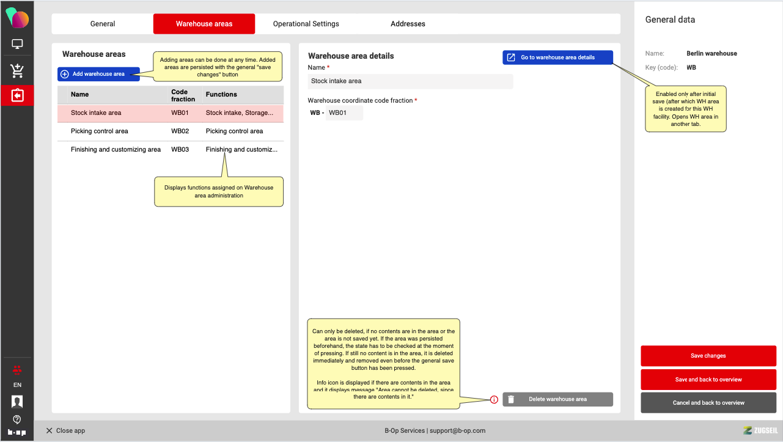Click the user profile icon in sidebar
This screenshot has width=783, height=442.
(x=17, y=402)
